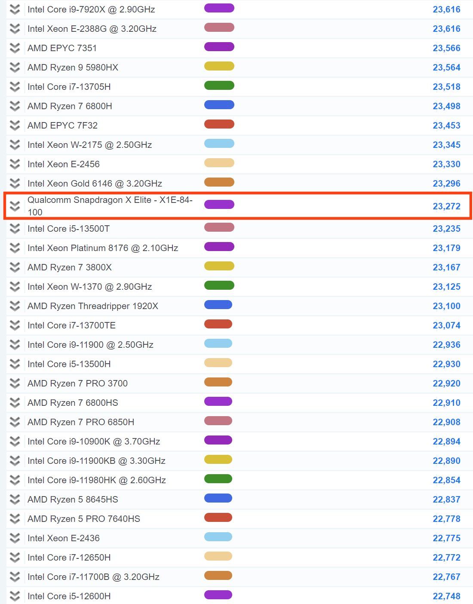Open the AMD Ryzen 7 6800HS link
Screen dimensions: 473x604
click(x=73, y=403)
